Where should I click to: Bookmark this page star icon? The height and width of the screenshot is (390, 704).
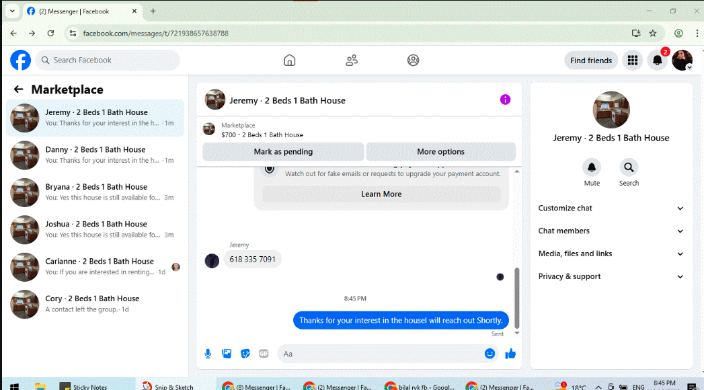[x=653, y=33]
